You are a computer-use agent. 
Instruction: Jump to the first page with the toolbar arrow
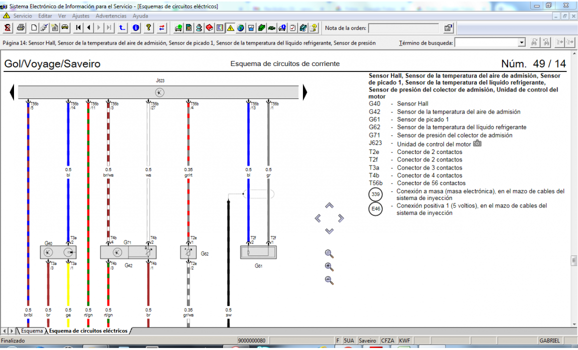tap(78, 28)
